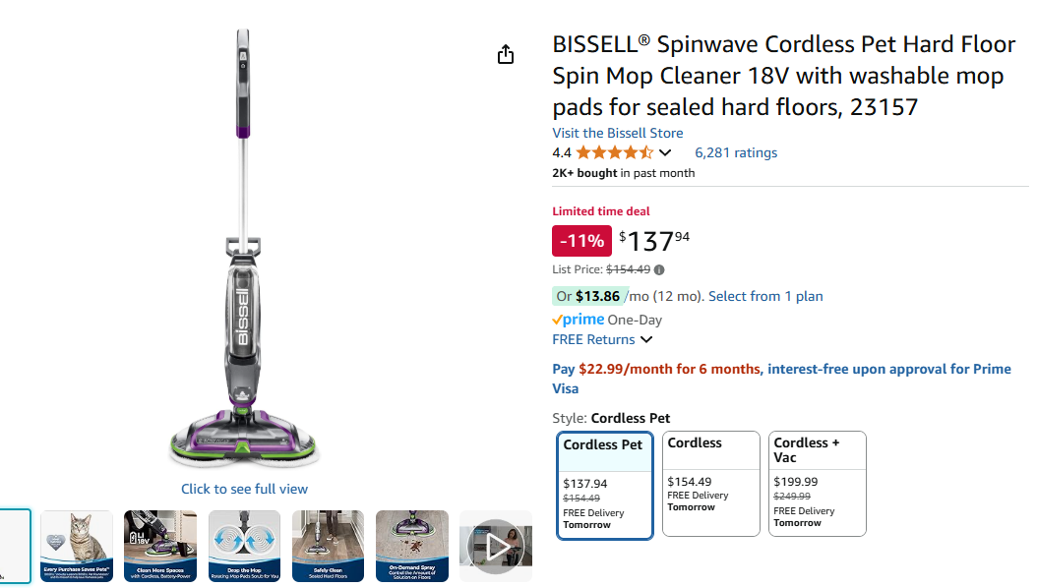This screenshot has width=1037, height=588.
Task: Click the Prime logo badge
Action: tap(579, 320)
